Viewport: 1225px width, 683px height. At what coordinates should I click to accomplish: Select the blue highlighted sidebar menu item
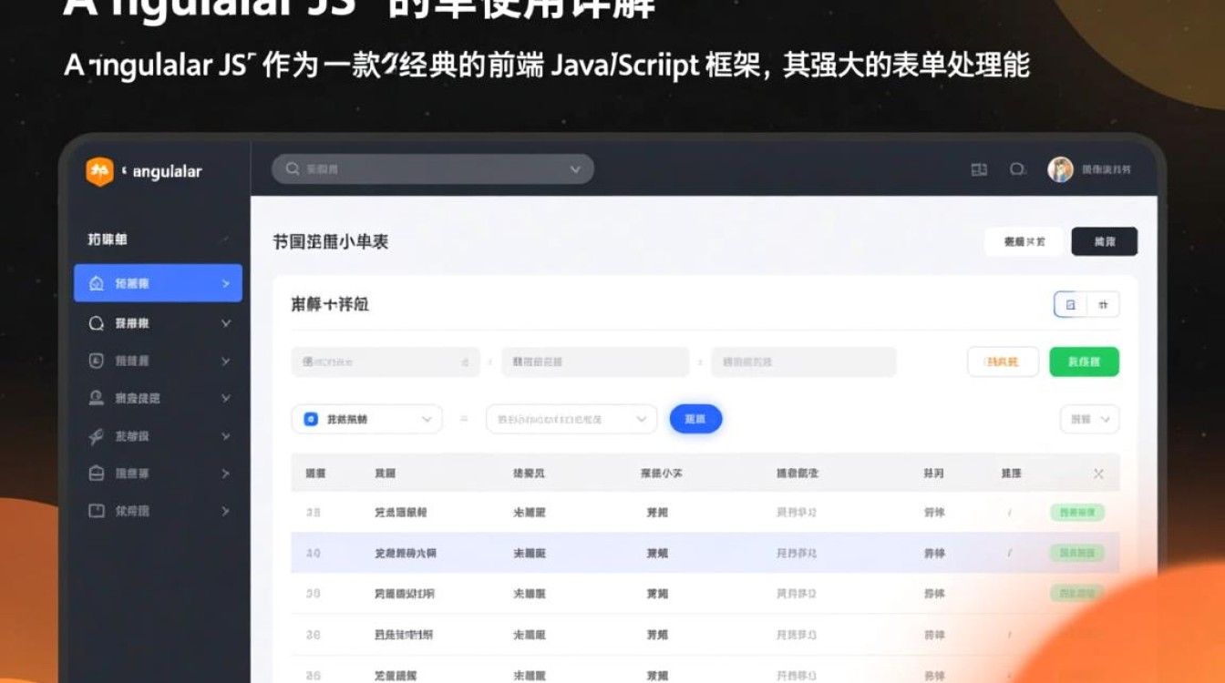coord(158,283)
